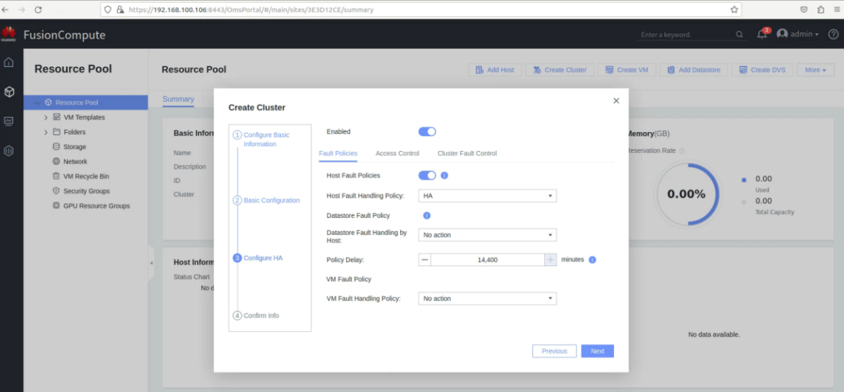The image size is (844, 392).
Task: Open Datastore Fault Handling by Host dropdown
Action: (x=487, y=235)
